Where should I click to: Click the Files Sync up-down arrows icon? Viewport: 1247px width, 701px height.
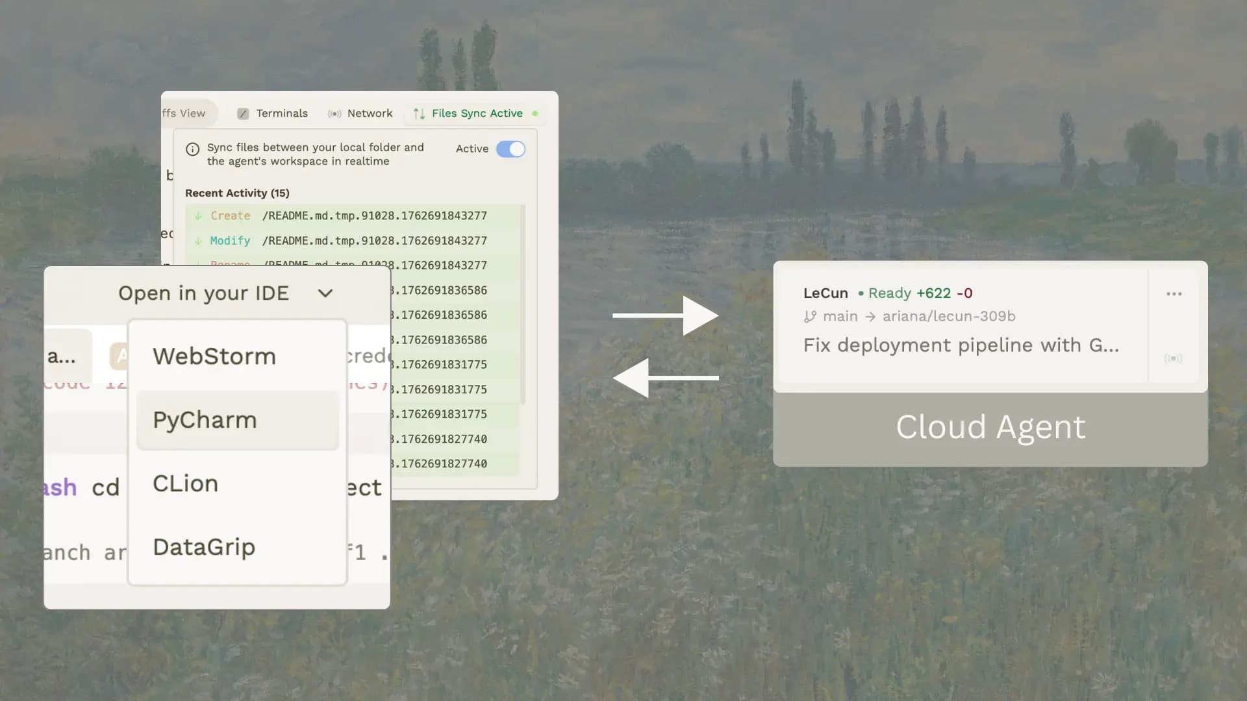[x=419, y=114]
